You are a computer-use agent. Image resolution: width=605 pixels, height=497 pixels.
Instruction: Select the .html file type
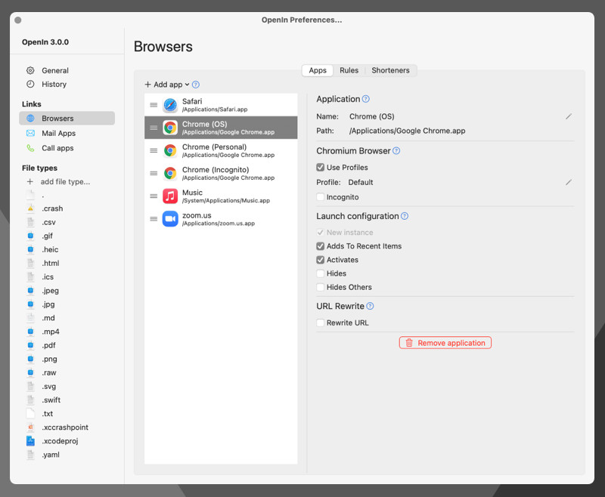click(51, 263)
